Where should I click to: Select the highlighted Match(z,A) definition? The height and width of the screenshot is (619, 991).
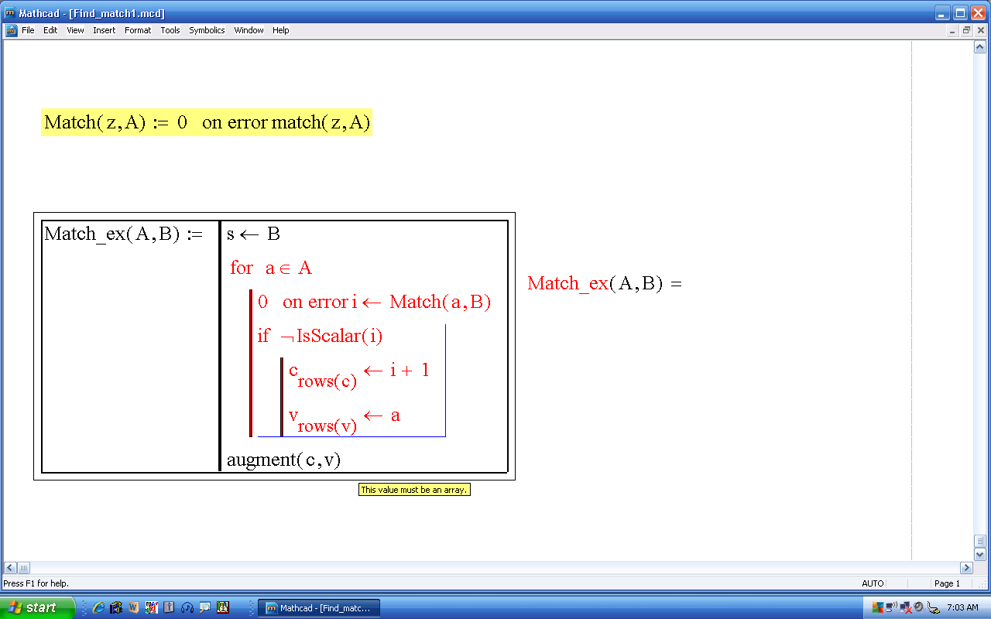click(207, 122)
